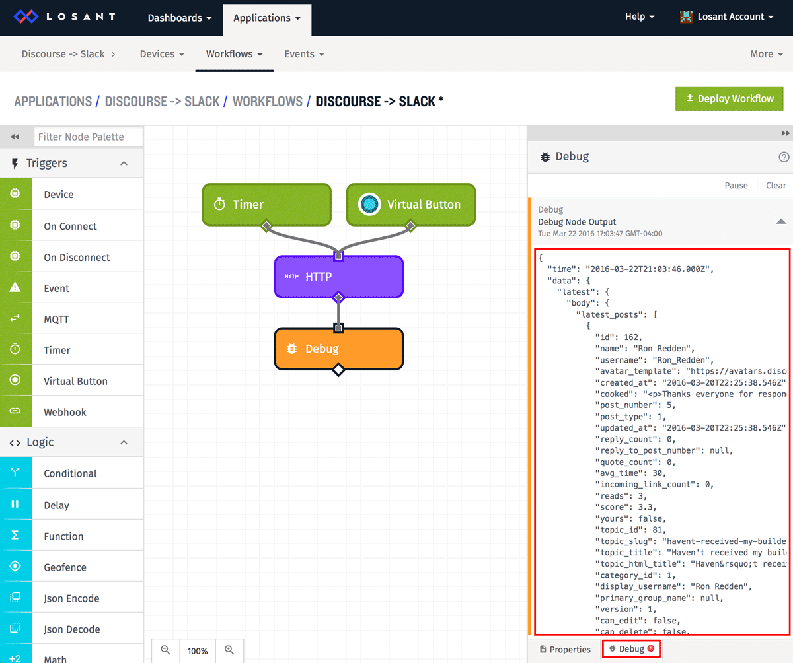793x663 pixels.
Task: Open WORKFLOWS breadcrumb link
Action: (267, 102)
